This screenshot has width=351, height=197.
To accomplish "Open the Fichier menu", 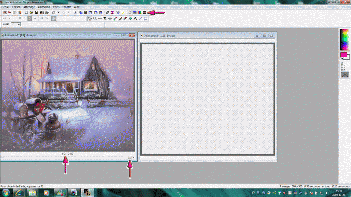I will (5, 7).
